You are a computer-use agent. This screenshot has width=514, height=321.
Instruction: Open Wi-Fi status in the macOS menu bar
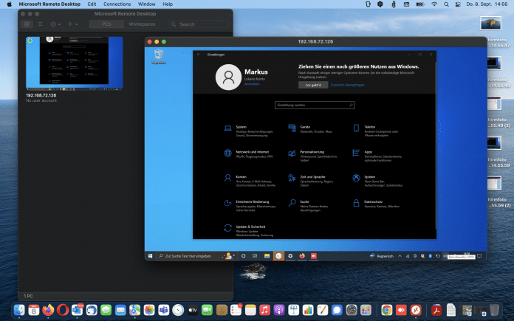[434, 4]
